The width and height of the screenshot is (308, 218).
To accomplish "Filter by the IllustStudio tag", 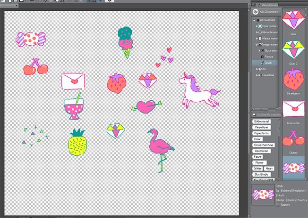I will (261, 174).
